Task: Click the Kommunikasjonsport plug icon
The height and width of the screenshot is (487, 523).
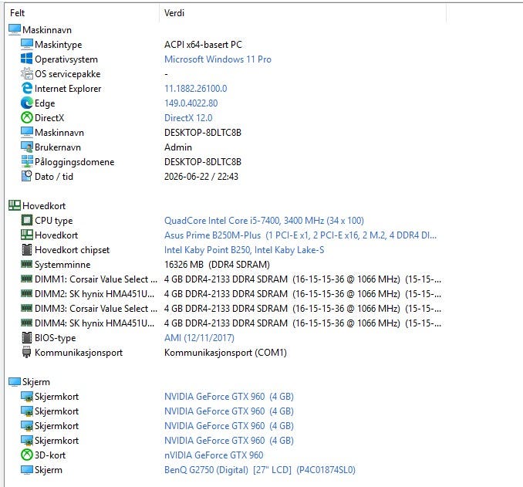Action: coord(27,352)
